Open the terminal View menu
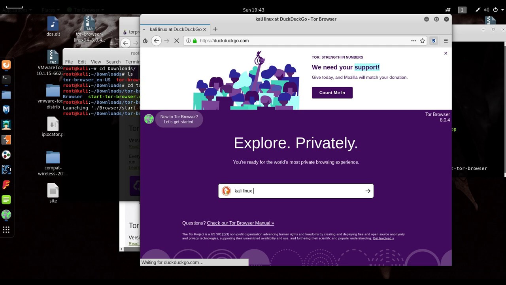 click(96, 62)
